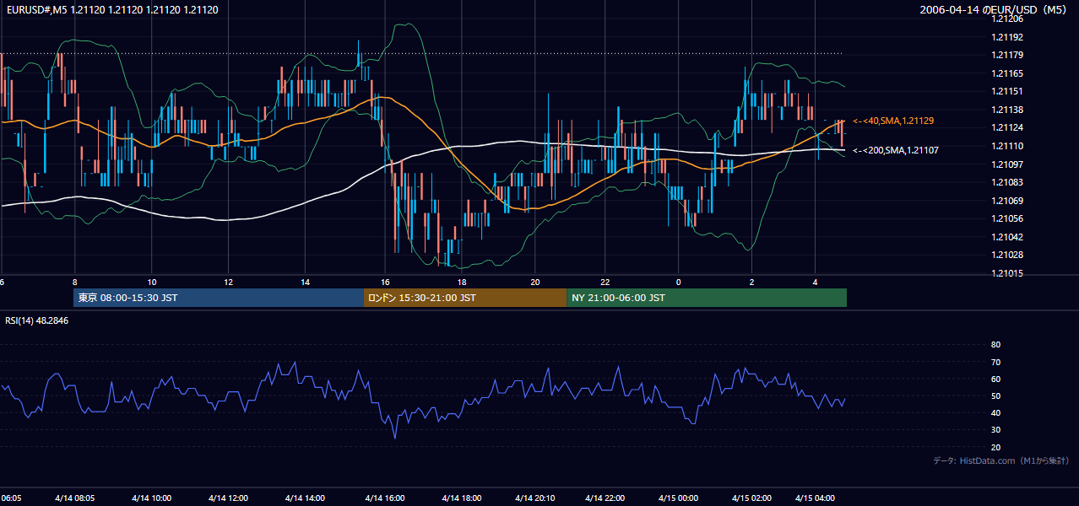Screen dimensions: 1079x506
Task: Click RSI scale value 20
Action: click(x=996, y=447)
